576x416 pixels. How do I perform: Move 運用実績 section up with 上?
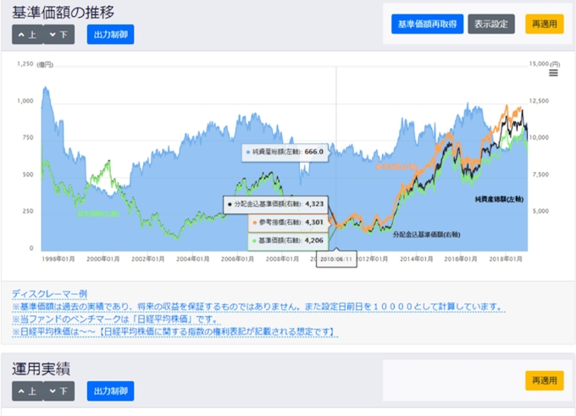pyautogui.click(x=27, y=391)
